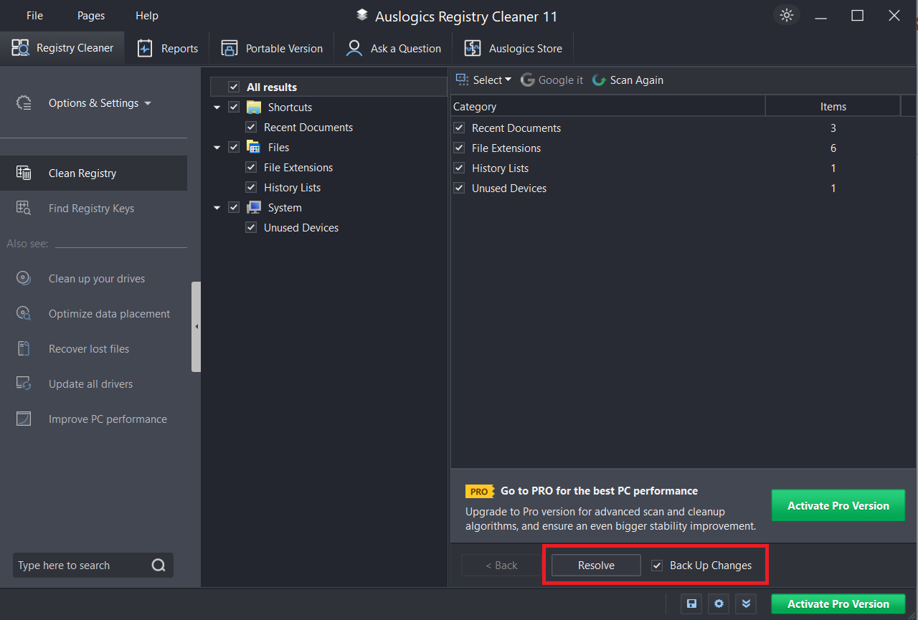Image resolution: width=918 pixels, height=620 pixels.
Task: Click the Portable Version lock icon
Action: tap(229, 48)
